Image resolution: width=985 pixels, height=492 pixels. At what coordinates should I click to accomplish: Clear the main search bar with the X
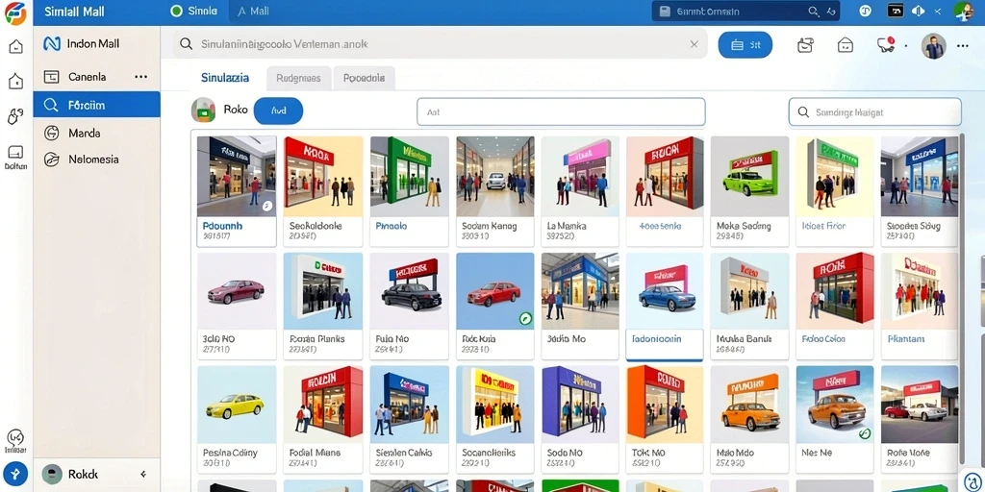click(694, 44)
